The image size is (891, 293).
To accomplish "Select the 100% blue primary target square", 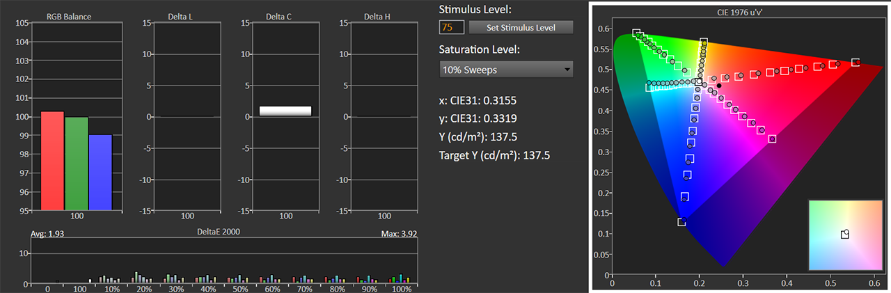I will 681,222.
